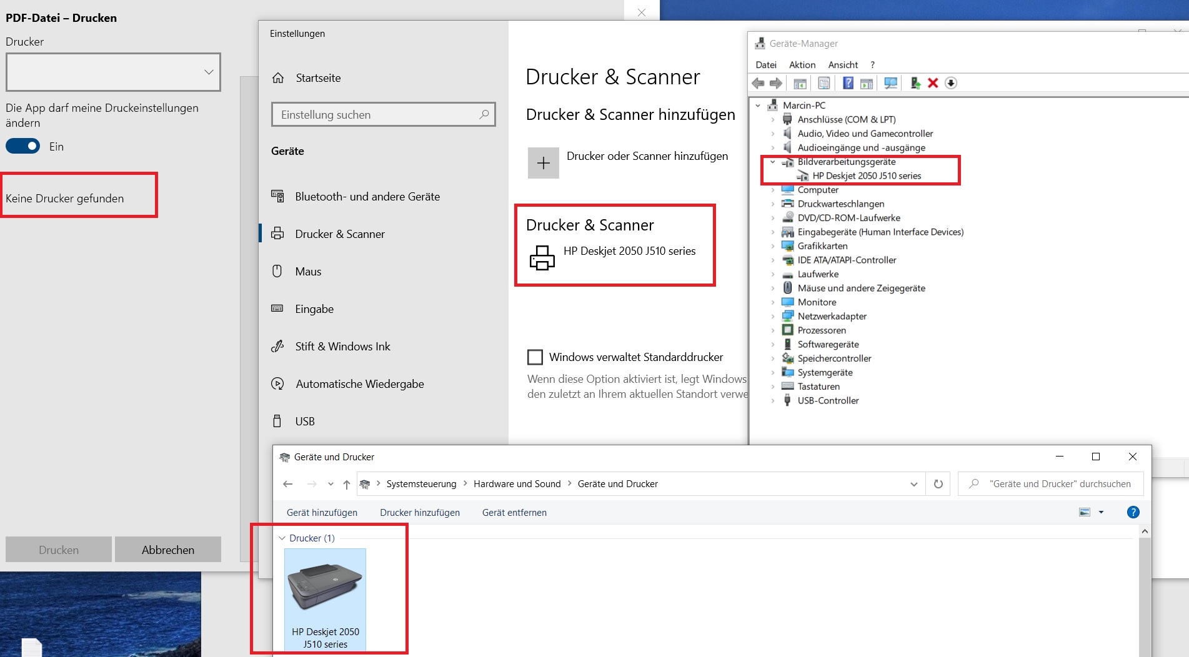Collapse the Drucker (1) group
1189x657 pixels.
coord(282,538)
